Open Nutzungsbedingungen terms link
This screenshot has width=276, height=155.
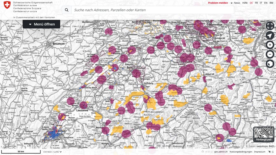point(241,152)
